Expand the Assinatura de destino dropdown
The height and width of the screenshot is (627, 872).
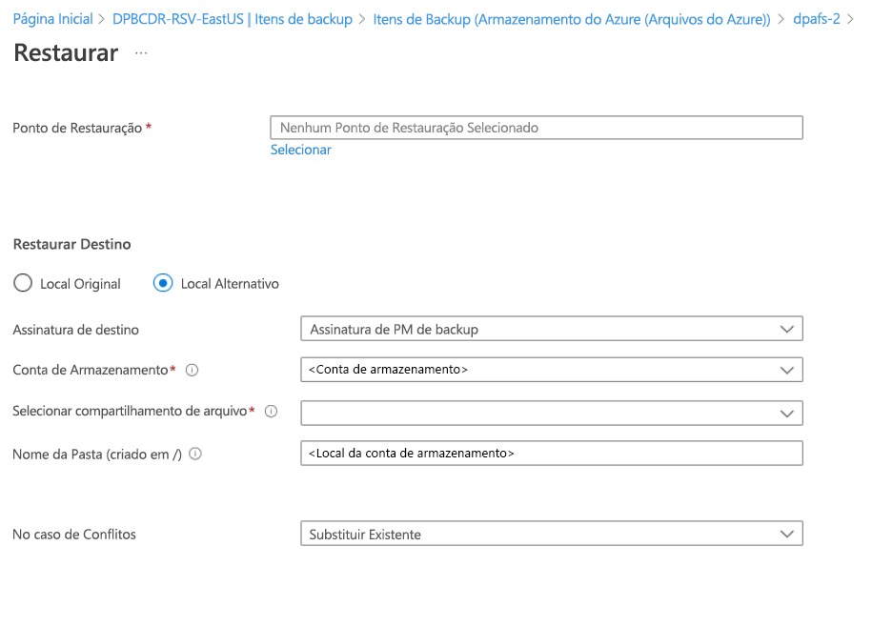[551, 329]
